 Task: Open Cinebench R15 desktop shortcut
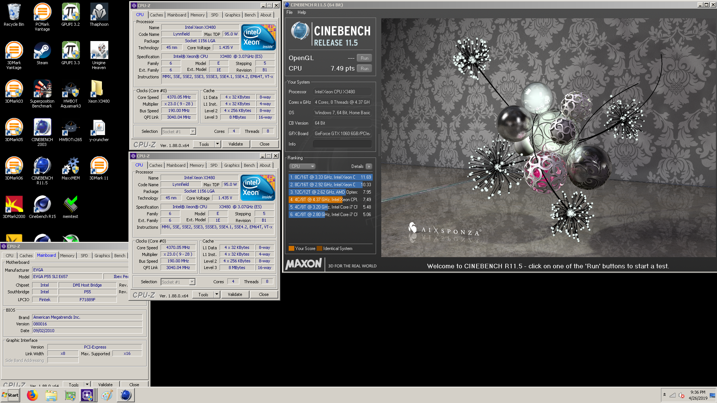tap(42, 207)
